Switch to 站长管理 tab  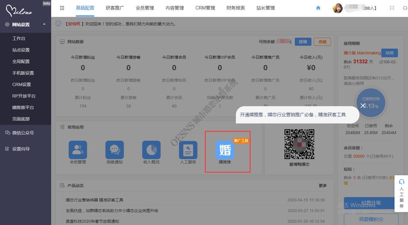265,8
